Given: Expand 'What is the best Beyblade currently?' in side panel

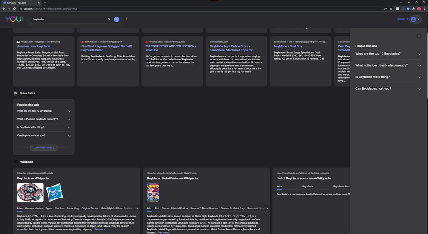Looking at the screenshot, I should point(388,65).
